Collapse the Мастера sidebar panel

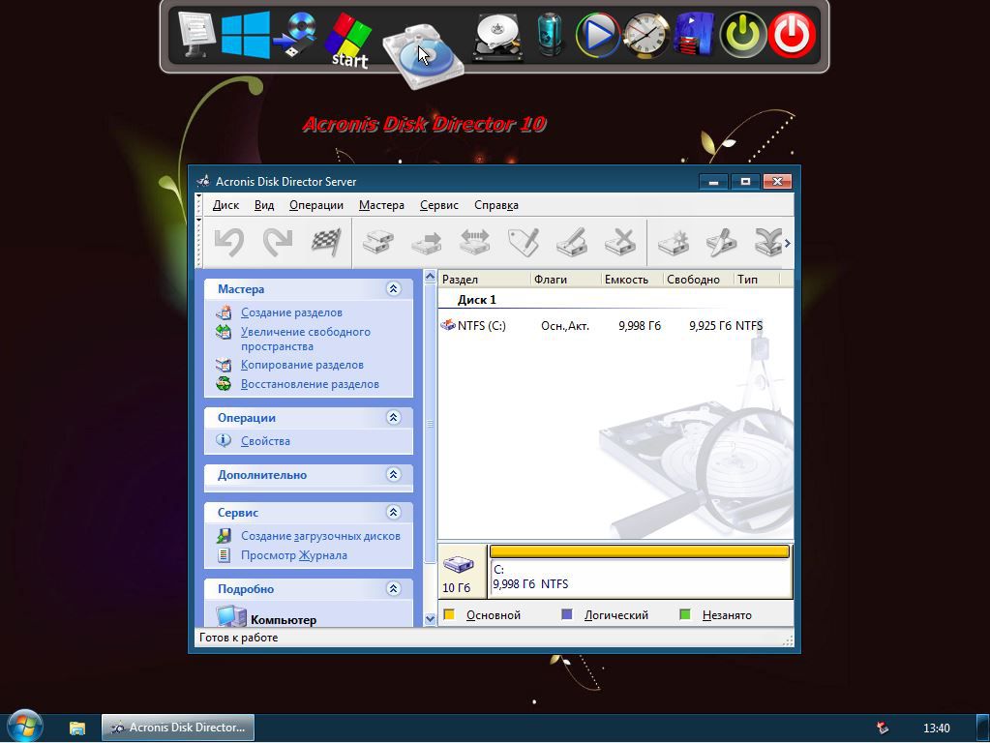click(x=393, y=289)
